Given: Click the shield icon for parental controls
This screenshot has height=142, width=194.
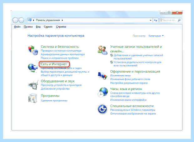Looking at the screenshot, I should point(112,62).
